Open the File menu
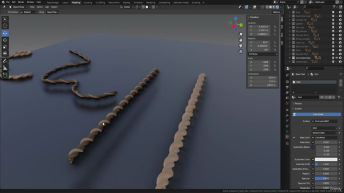344x193 pixels. point(8,2)
